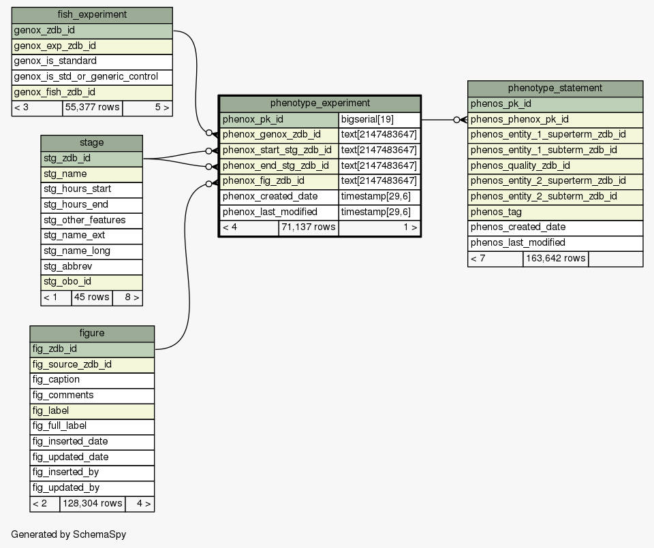The image size is (654, 548).
Task: Open the figure table header
Action: coord(92,333)
